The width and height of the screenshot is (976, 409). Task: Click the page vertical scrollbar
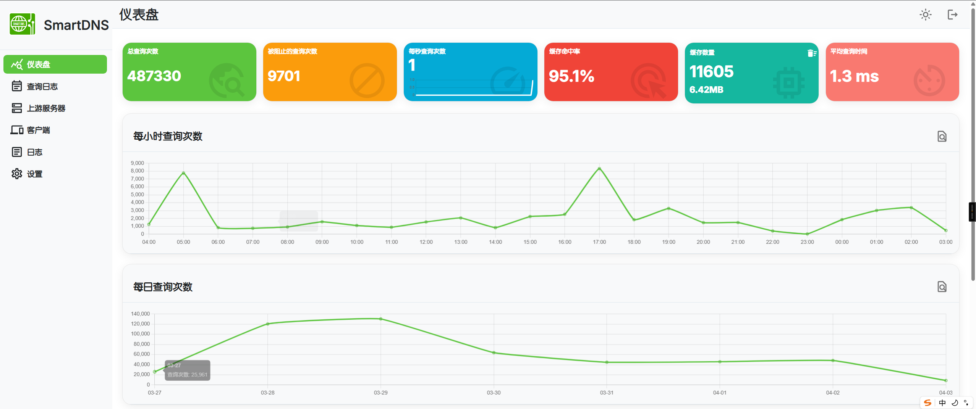(x=973, y=153)
